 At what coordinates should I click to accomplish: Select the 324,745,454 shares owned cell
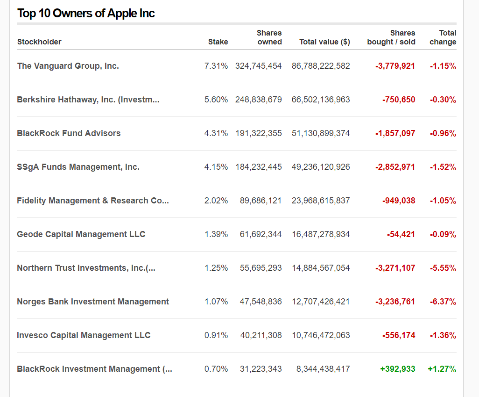click(259, 66)
